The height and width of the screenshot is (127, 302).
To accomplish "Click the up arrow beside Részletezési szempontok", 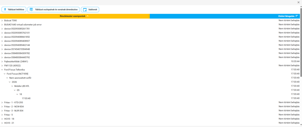I will pyautogui.click(x=88, y=16).
